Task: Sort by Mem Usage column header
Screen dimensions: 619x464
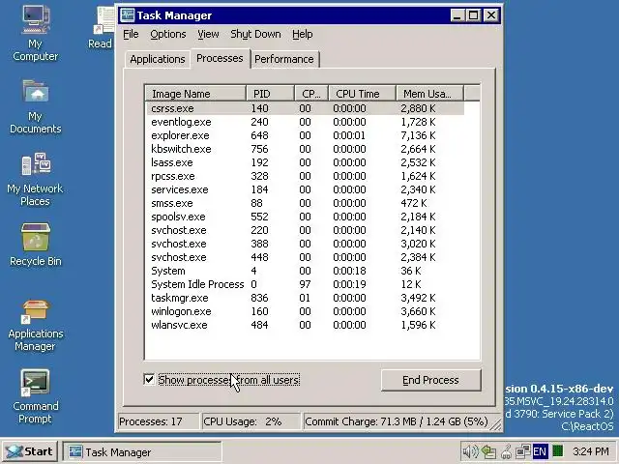Action: [x=429, y=94]
